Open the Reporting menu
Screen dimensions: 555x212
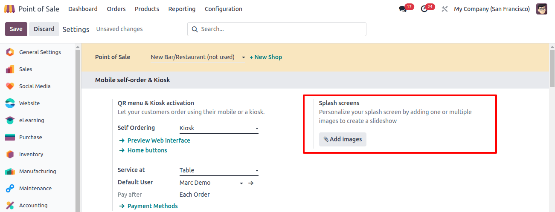[x=182, y=9]
